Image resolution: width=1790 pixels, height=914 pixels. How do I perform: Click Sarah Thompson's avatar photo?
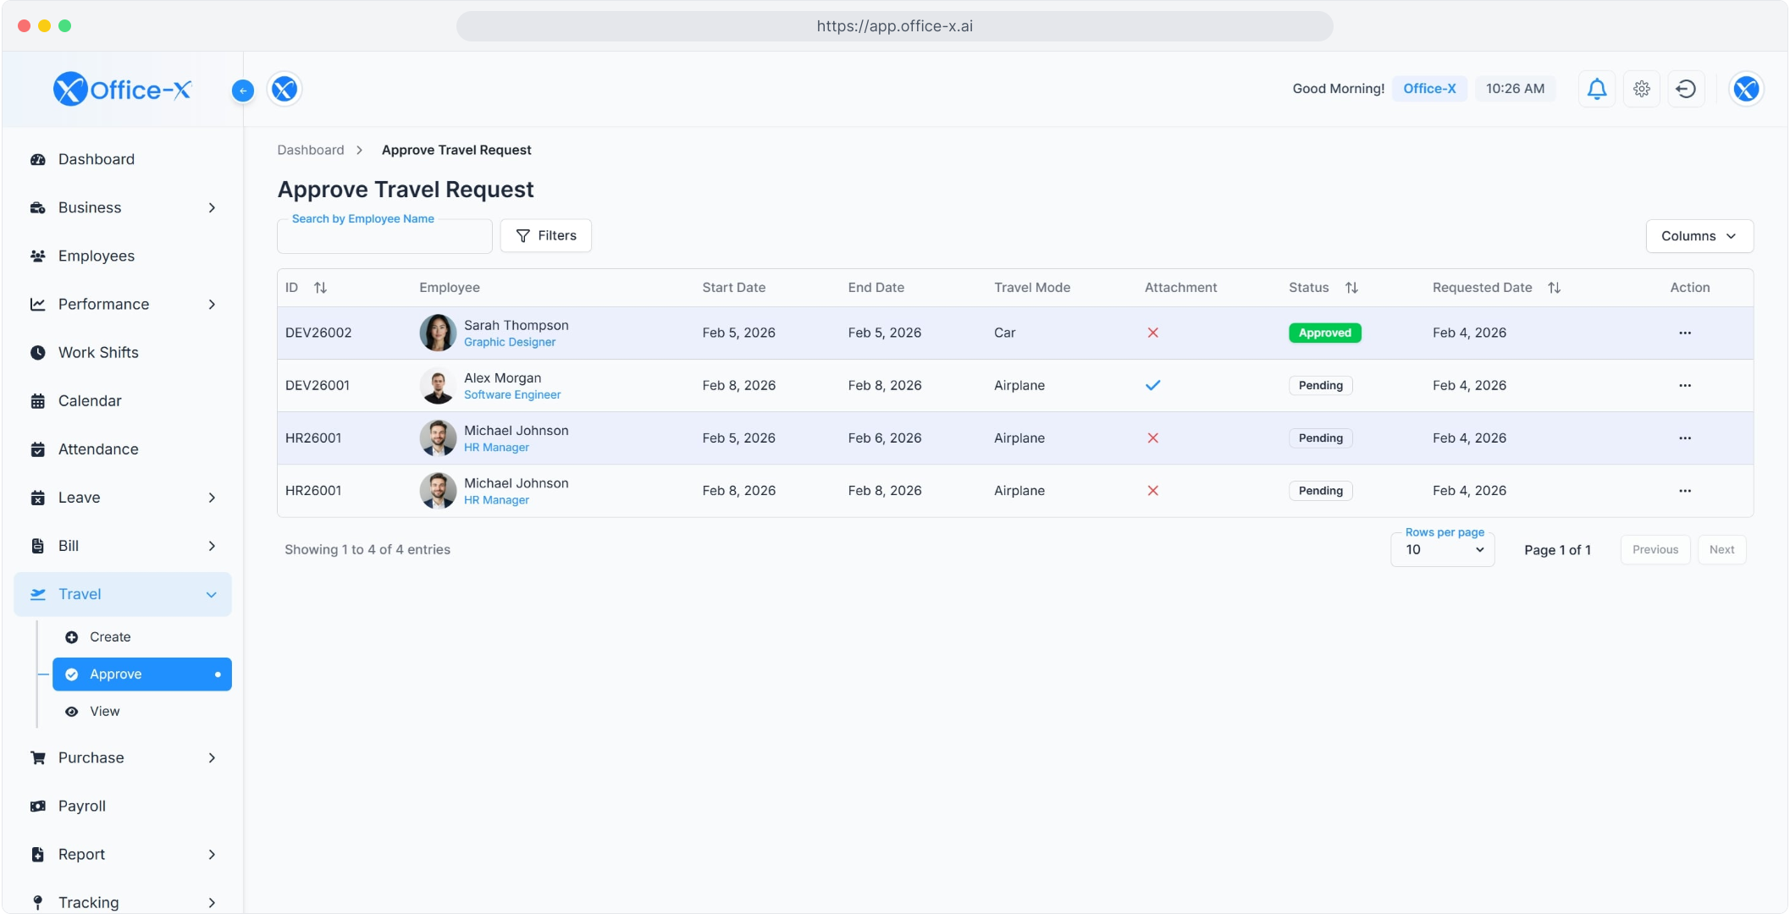(x=438, y=333)
